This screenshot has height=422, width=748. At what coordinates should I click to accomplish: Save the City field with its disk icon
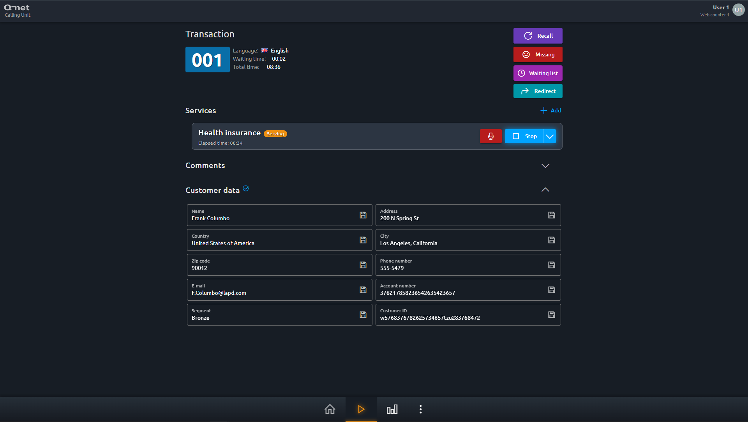coord(552,240)
